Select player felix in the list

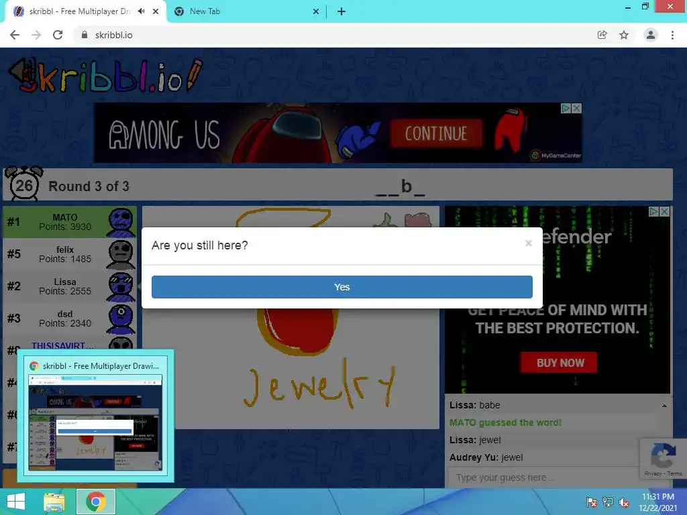click(x=70, y=254)
